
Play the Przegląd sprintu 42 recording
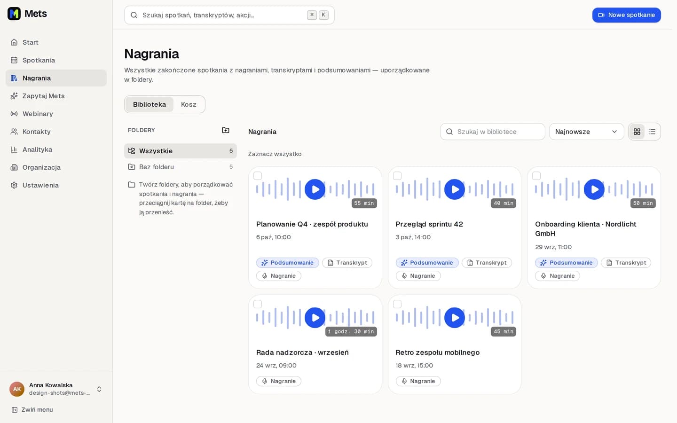(455, 189)
